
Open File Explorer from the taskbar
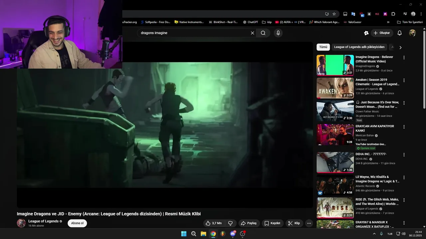coord(203,234)
